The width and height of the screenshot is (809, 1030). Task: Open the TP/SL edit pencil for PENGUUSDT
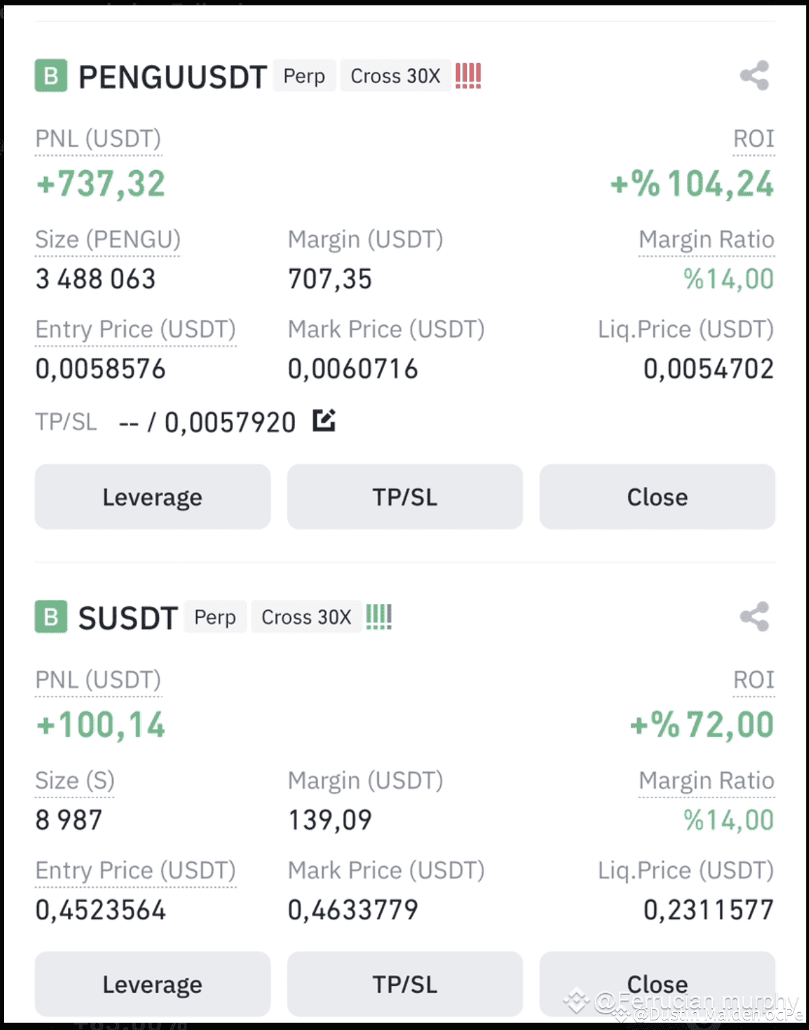324,420
